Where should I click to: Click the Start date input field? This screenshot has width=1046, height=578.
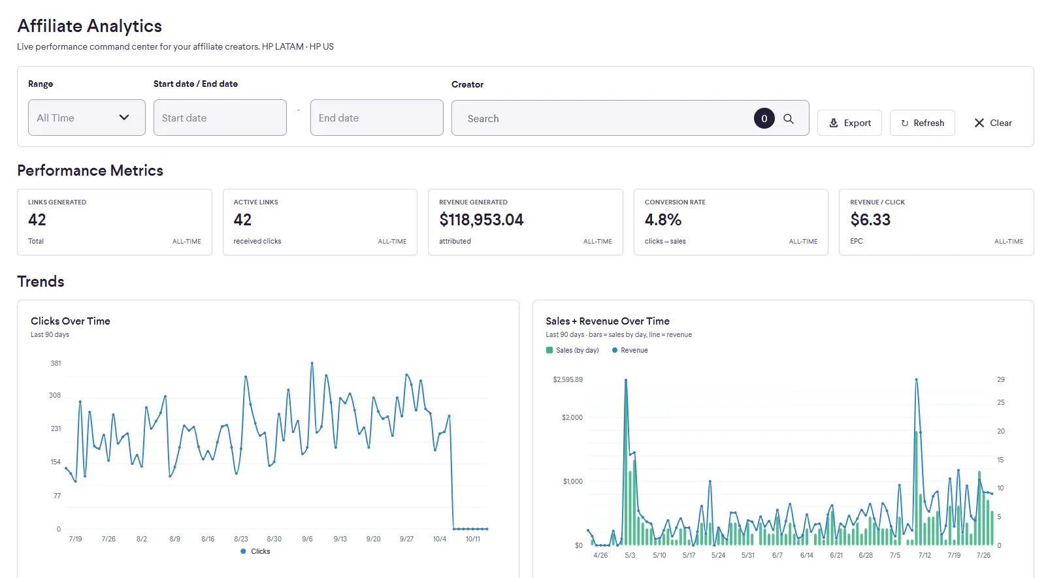(220, 118)
